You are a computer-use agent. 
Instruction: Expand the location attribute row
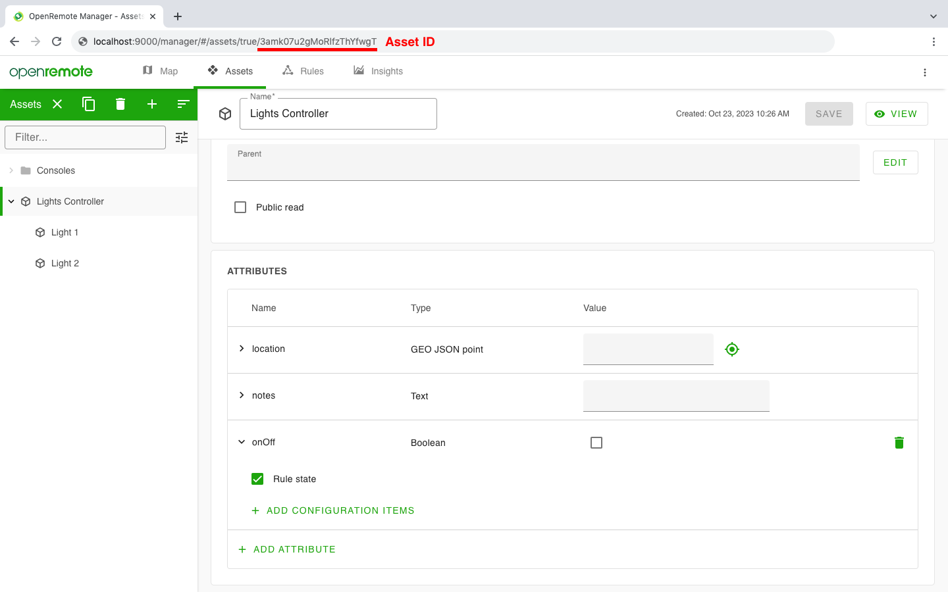tap(241, 349)
